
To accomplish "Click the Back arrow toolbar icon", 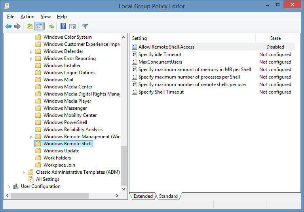I will (8, 26).
